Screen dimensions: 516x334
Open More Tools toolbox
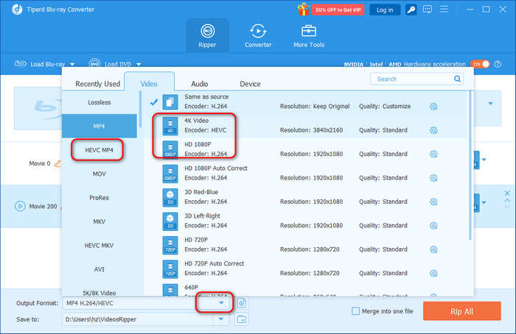tap(309, 35)
